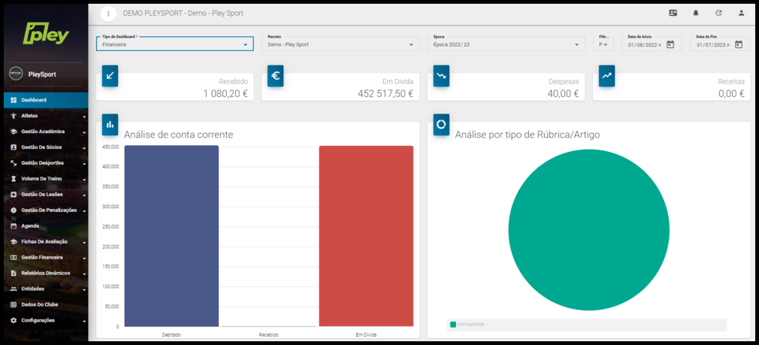The height and width of the screenshot is (345, 759).
Task: Open calendar picker for Data de Fim
Action: (739, 44)
